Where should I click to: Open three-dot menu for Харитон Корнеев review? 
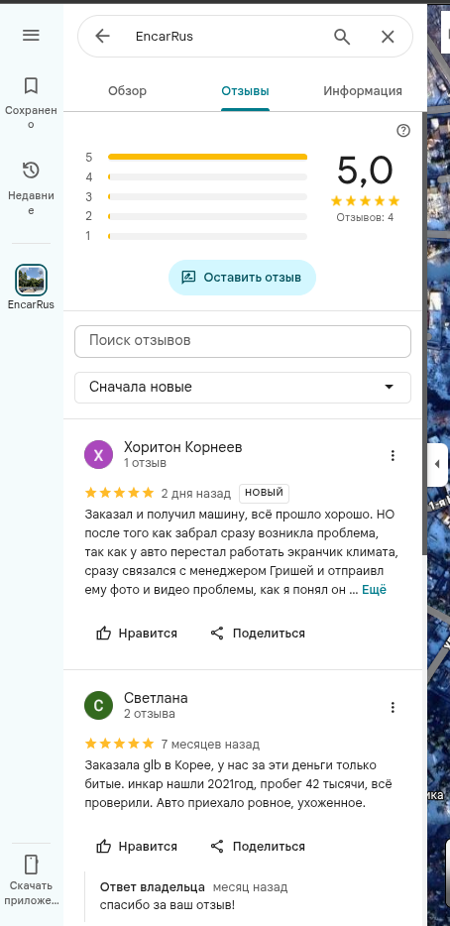(393, 455)
